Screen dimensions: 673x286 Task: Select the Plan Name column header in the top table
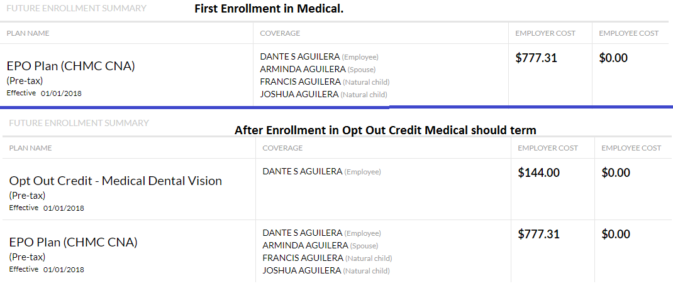(28, 33)
